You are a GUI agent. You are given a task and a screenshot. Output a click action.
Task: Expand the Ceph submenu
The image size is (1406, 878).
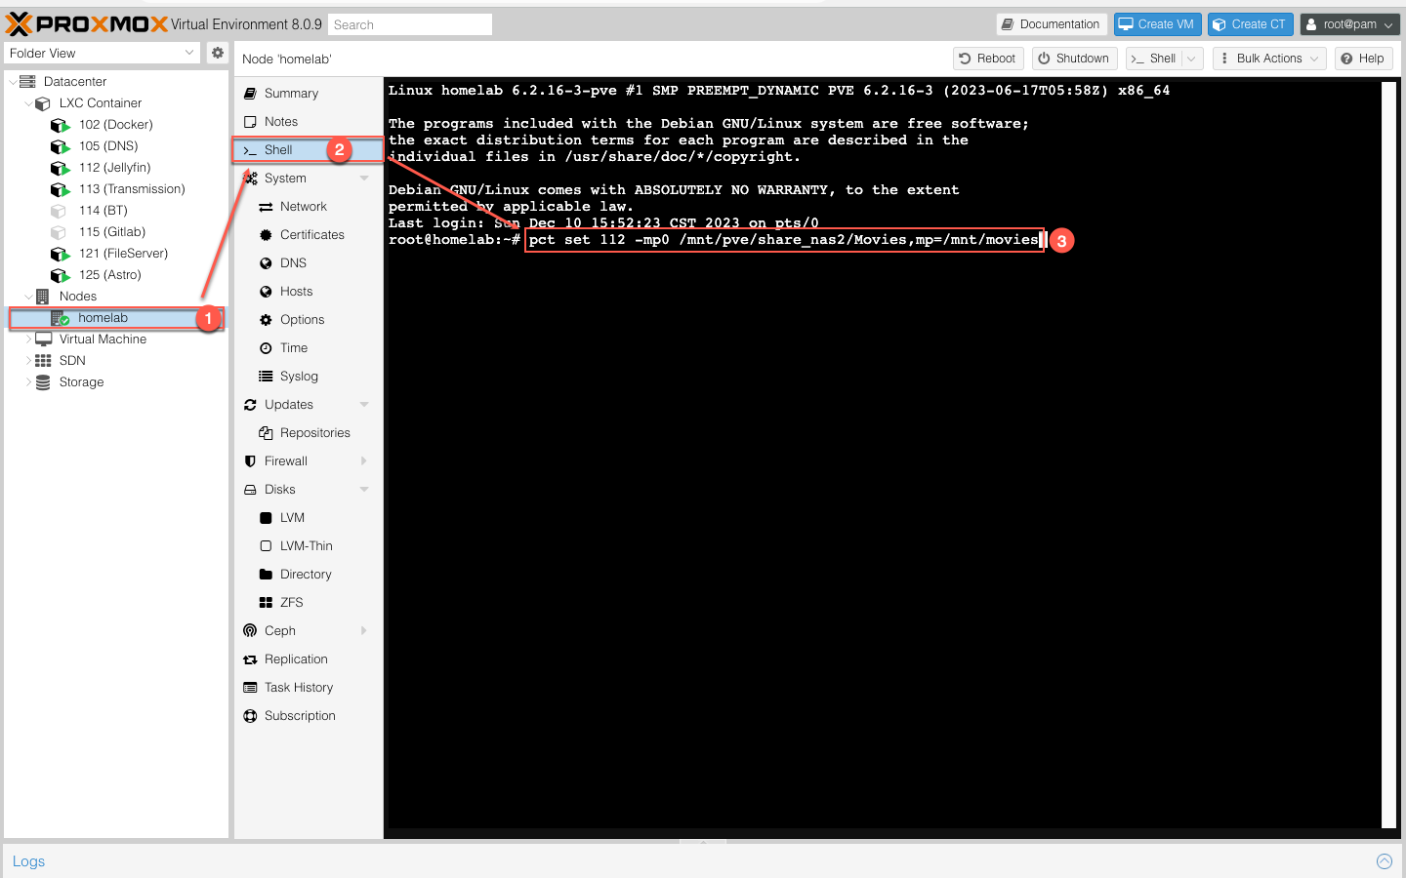[365, 631]
